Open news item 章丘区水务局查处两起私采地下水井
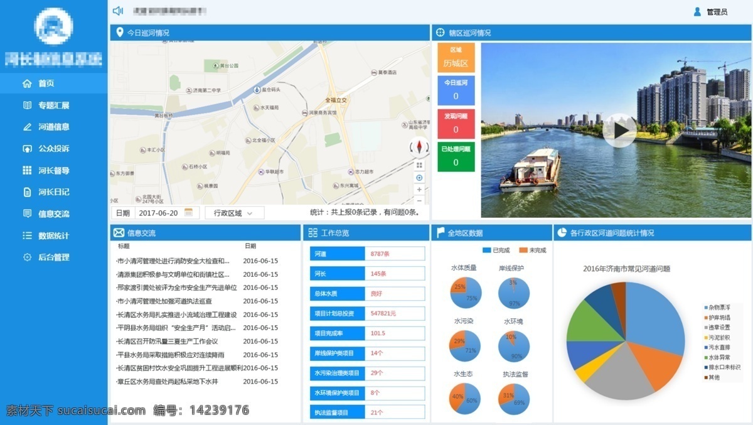Image resolution: width=753 pixels, height=425 pixels. click(167, 382)
